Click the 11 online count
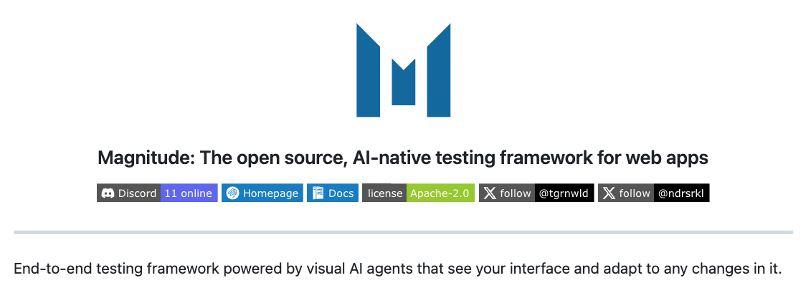The width and height of the screenshot is (811, 298). (x=189, y=193)
